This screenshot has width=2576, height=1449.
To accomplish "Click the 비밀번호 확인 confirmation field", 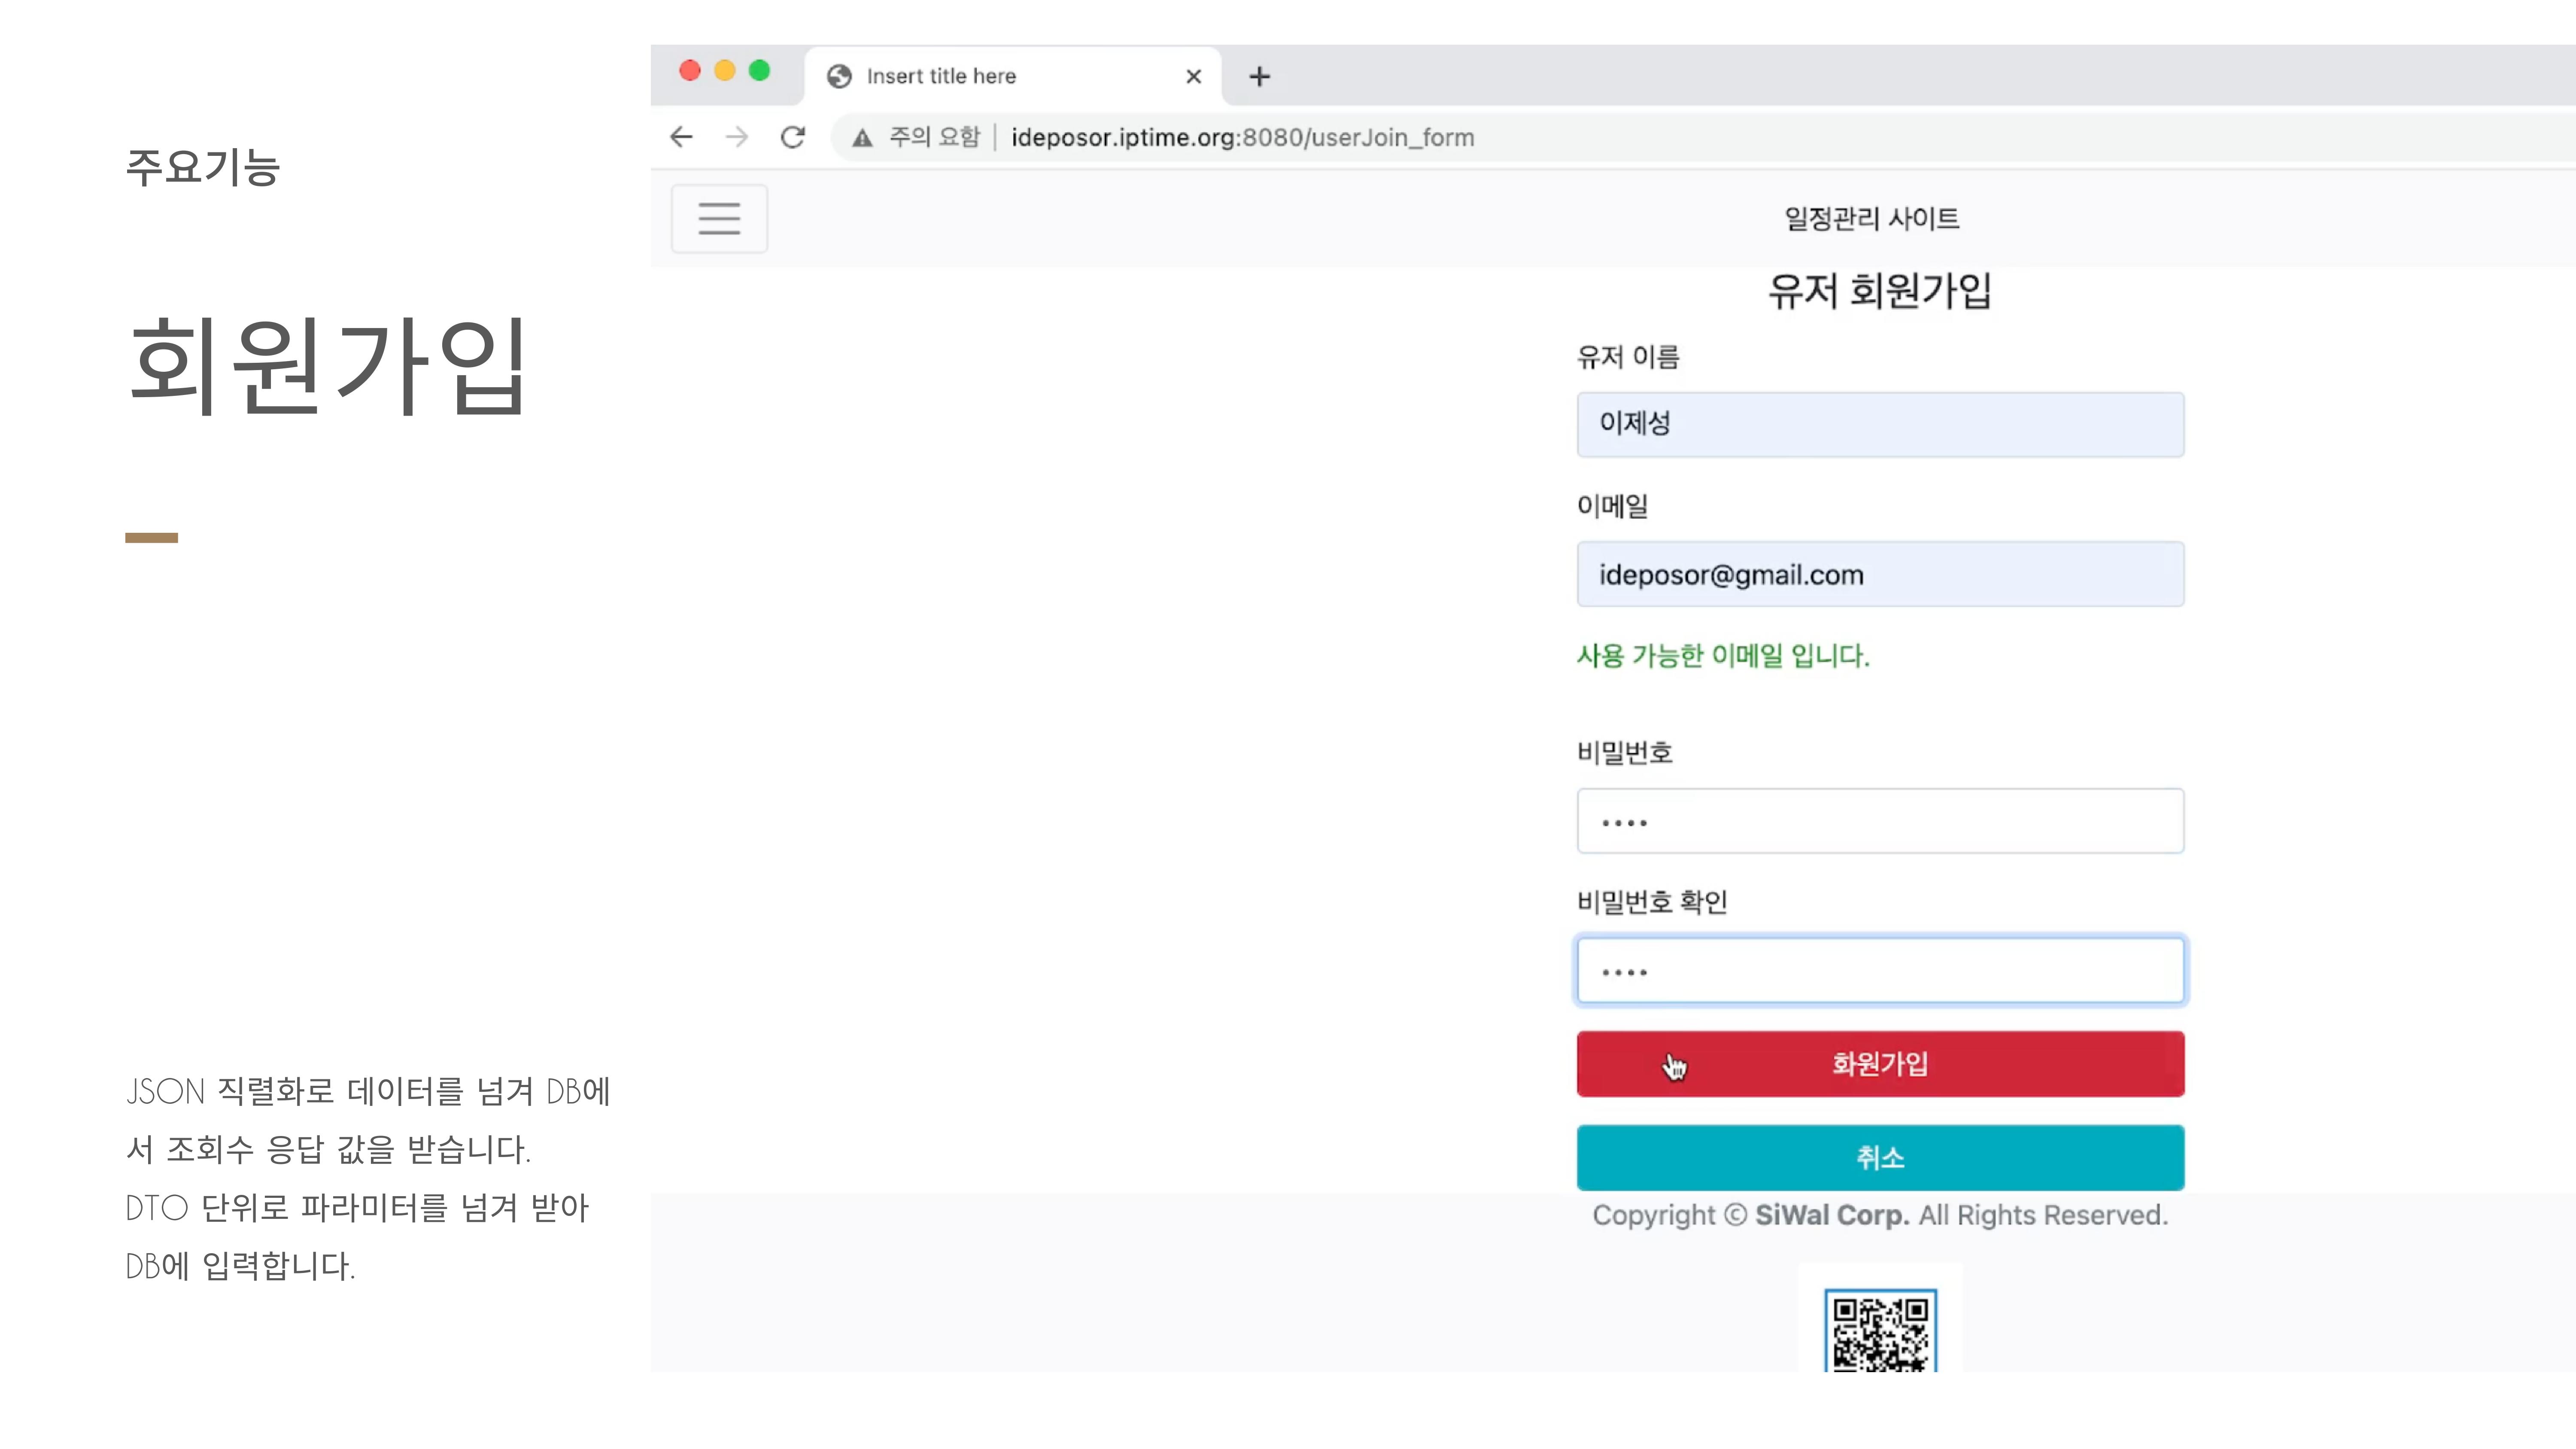I will pyautogui.click(x=1880, y=970).
